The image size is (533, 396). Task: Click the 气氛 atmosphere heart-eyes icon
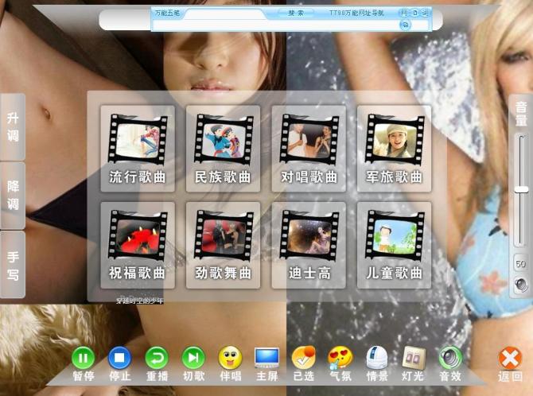340,358
